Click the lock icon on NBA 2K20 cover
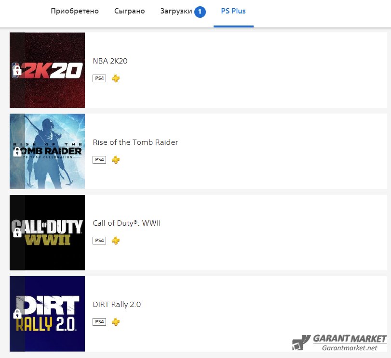This screenshot has width=391, height=358. point(17,70)
